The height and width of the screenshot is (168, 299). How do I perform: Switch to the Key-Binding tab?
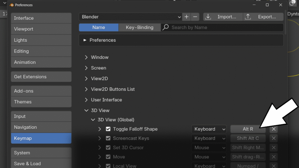[x=140, y=27]
